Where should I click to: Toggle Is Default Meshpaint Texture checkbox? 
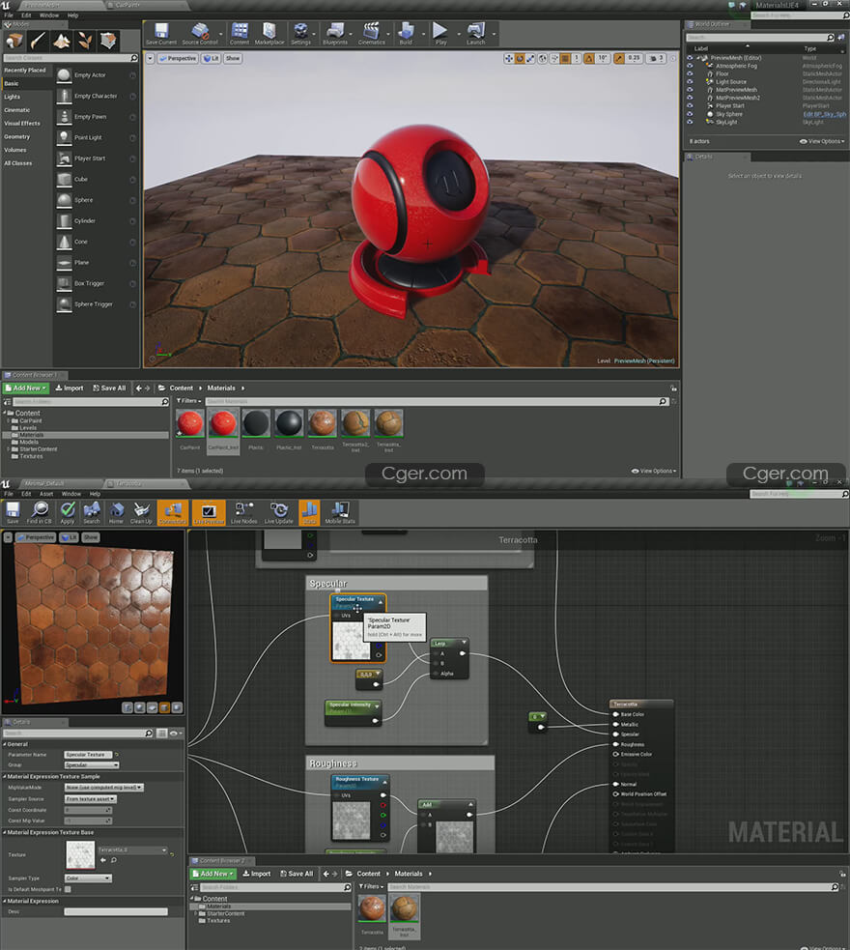click(68, 889)
